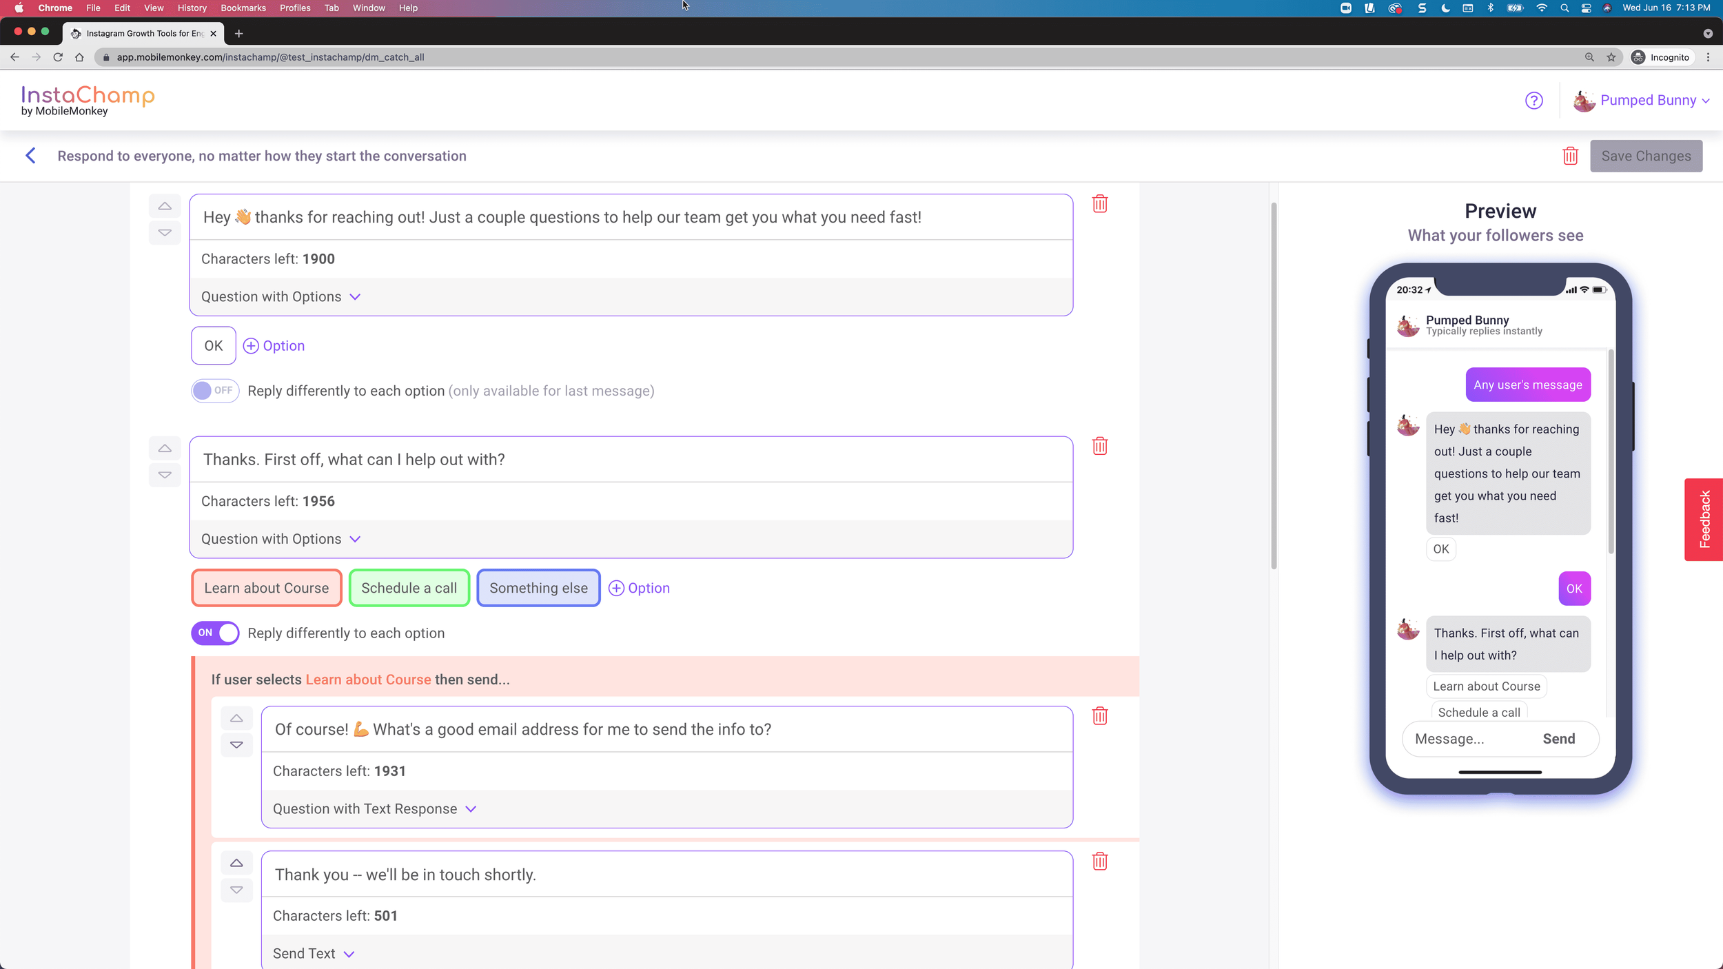Move the 'Thanks. First off' message up

point(165,449)
